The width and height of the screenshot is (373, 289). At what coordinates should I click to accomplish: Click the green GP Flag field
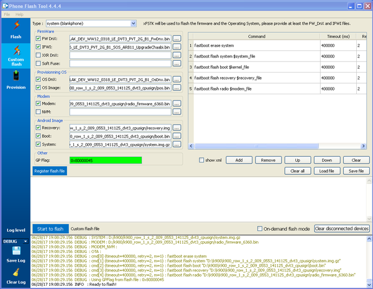(106, 160)
